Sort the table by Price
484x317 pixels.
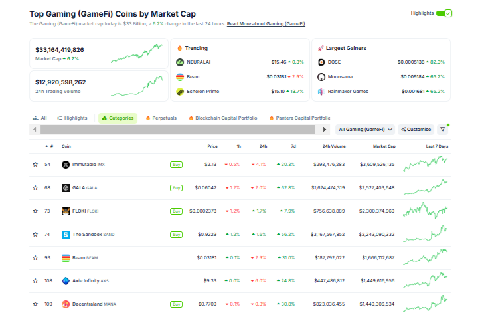212,146
